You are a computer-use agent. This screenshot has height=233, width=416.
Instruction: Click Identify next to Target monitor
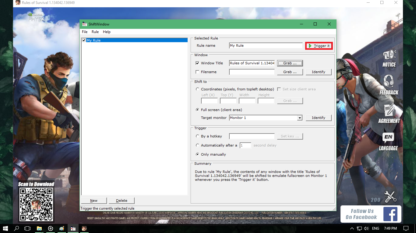tap(319, 118)
